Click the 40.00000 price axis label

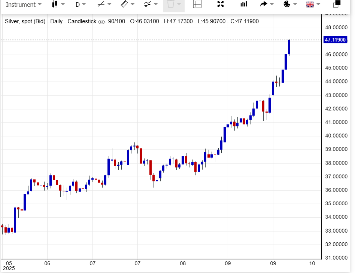pos(336,136)
